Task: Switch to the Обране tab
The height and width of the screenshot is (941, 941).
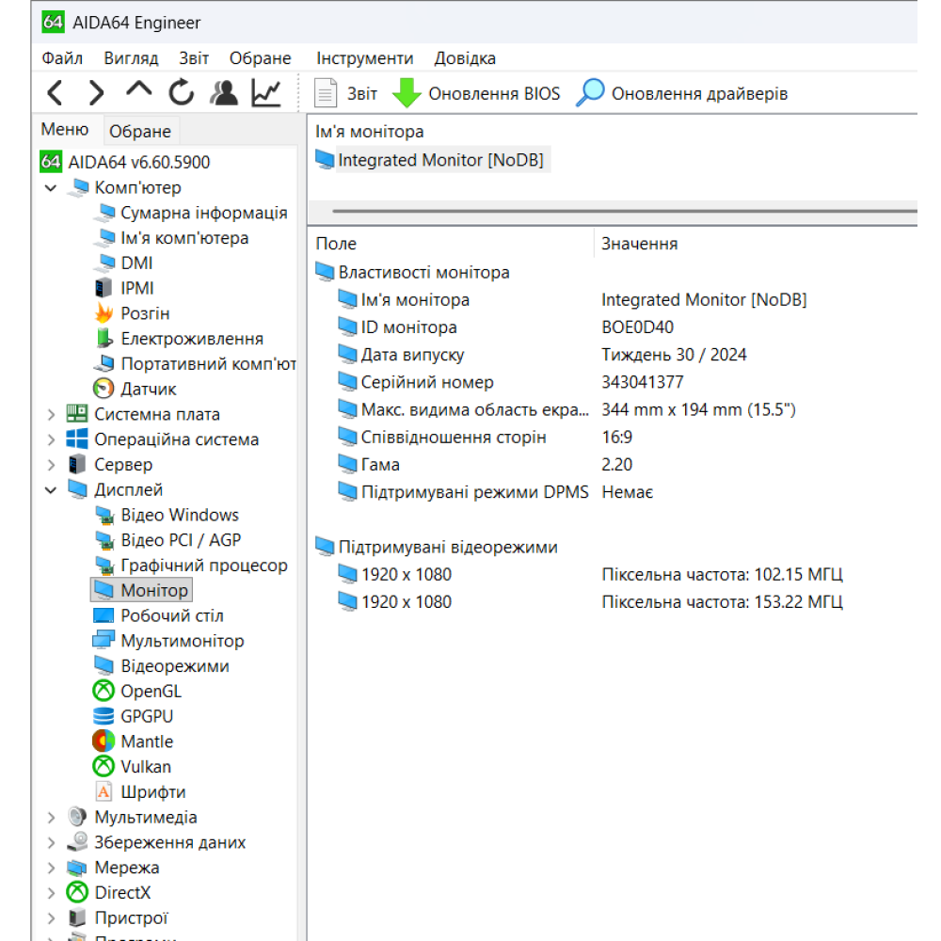Action: coord(140,131)
